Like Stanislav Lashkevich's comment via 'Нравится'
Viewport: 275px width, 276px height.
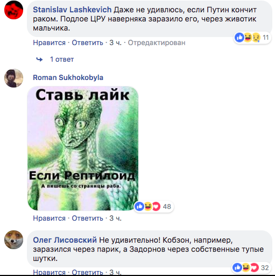click(50, 43)
